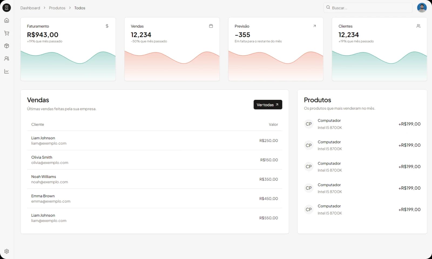Click the Todos breadcrumb
Screen dimensions: 432x259
point(80,8)
